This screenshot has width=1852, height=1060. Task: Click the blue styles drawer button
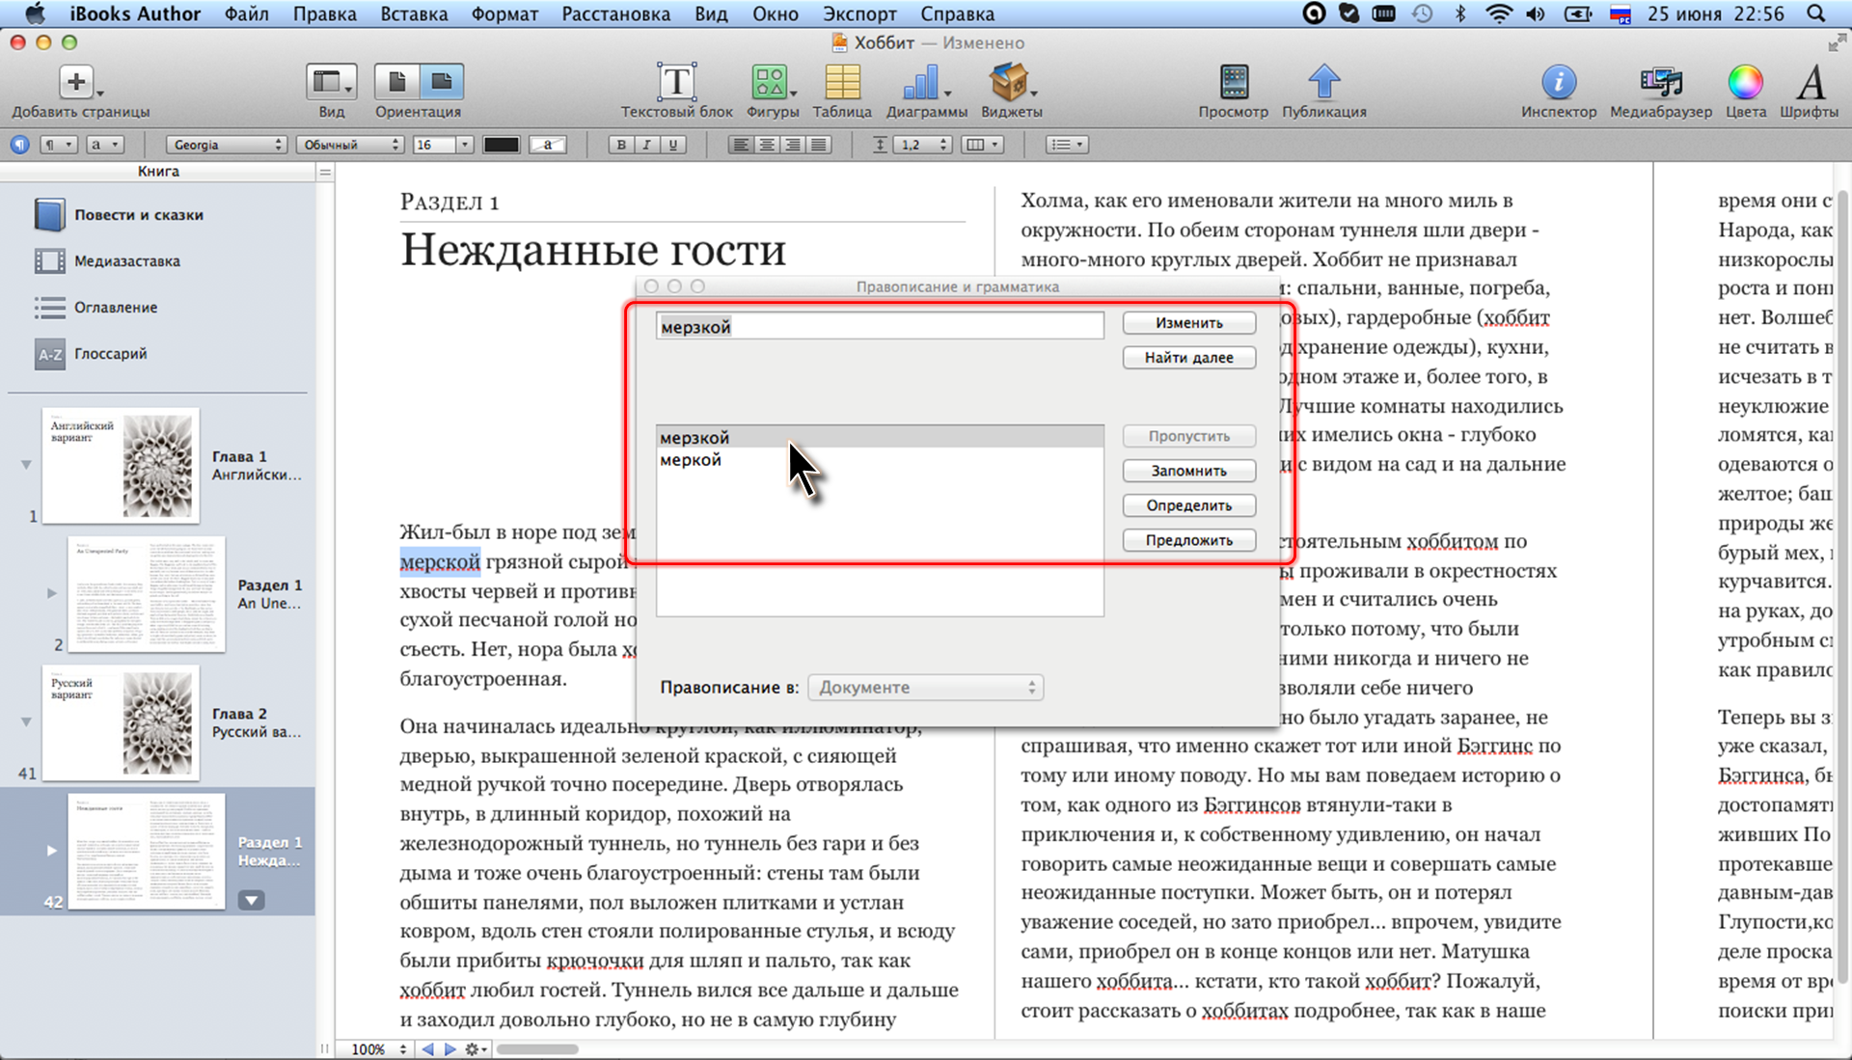coord(19,145)
